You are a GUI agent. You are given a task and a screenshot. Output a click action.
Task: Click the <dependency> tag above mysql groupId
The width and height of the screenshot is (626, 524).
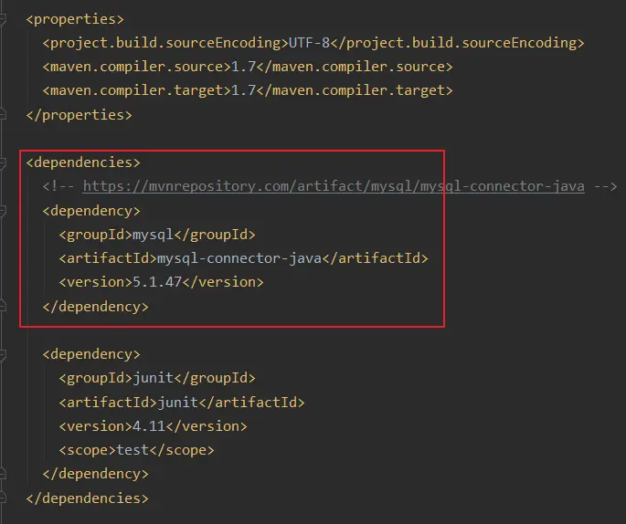tap(91, 211)
